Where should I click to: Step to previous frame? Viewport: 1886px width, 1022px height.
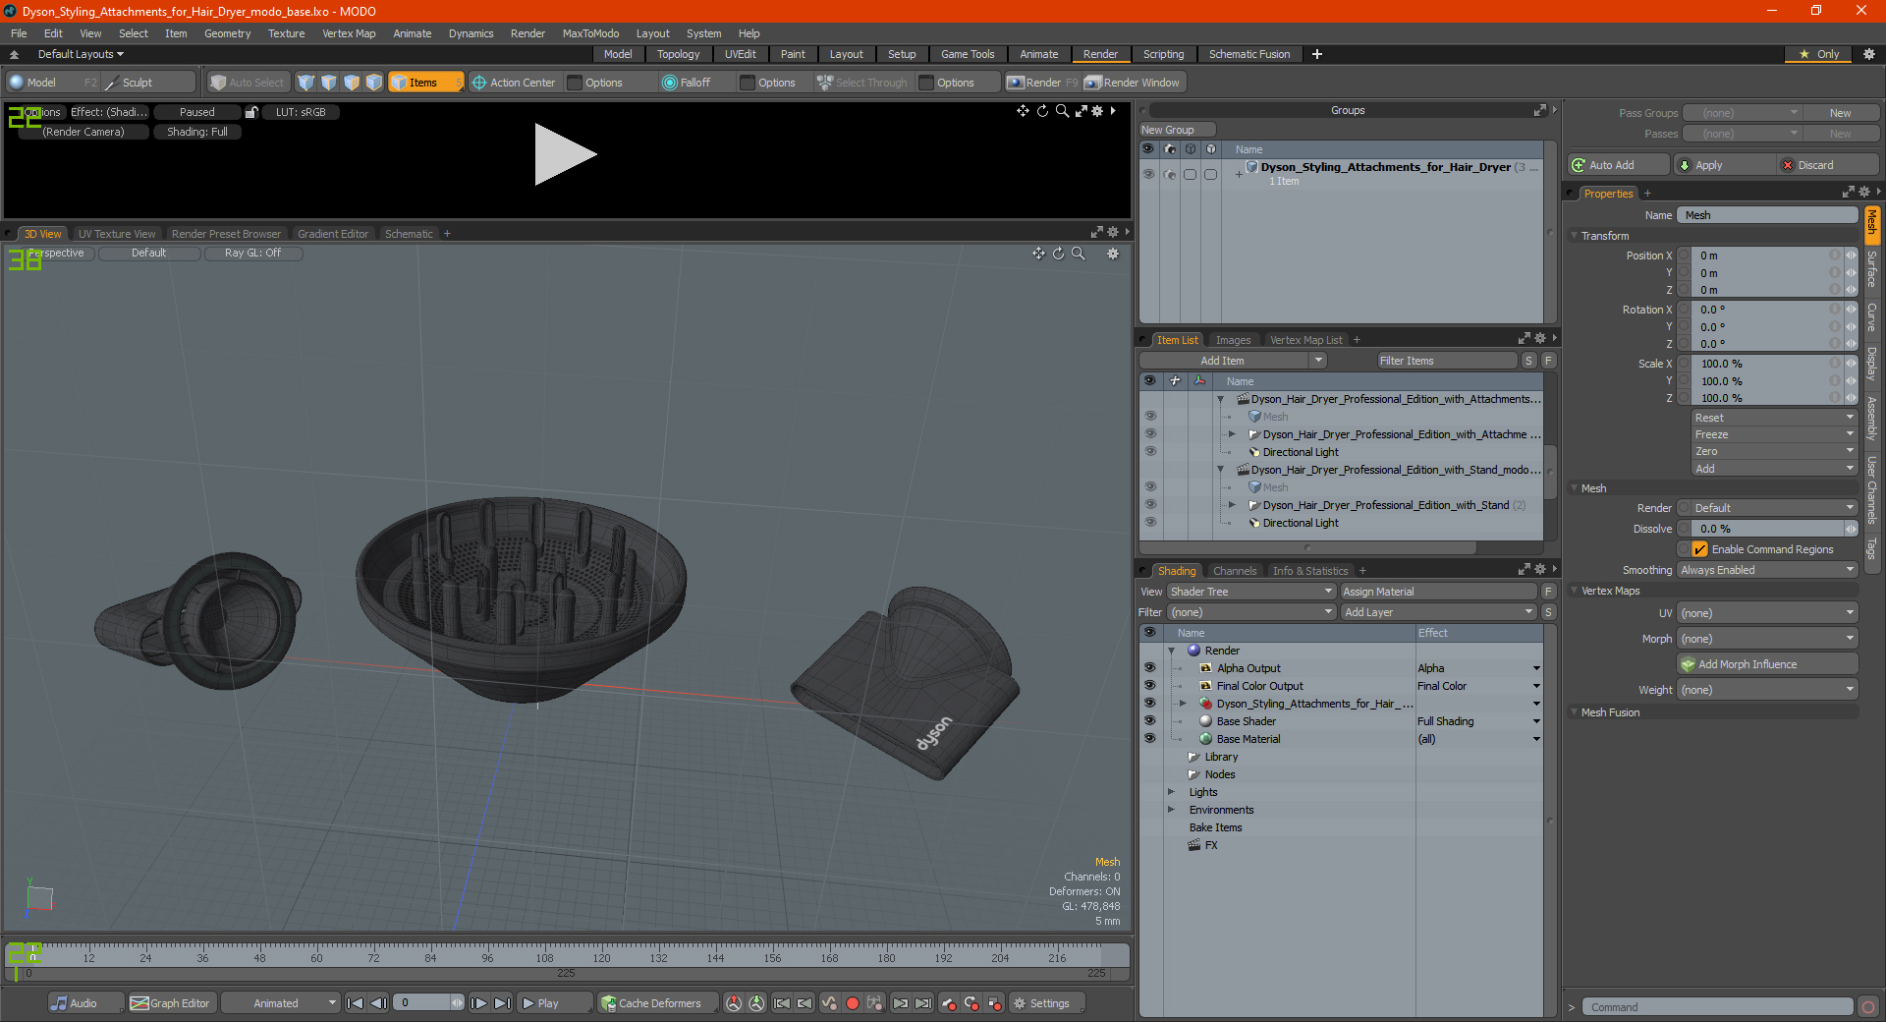378,1003
